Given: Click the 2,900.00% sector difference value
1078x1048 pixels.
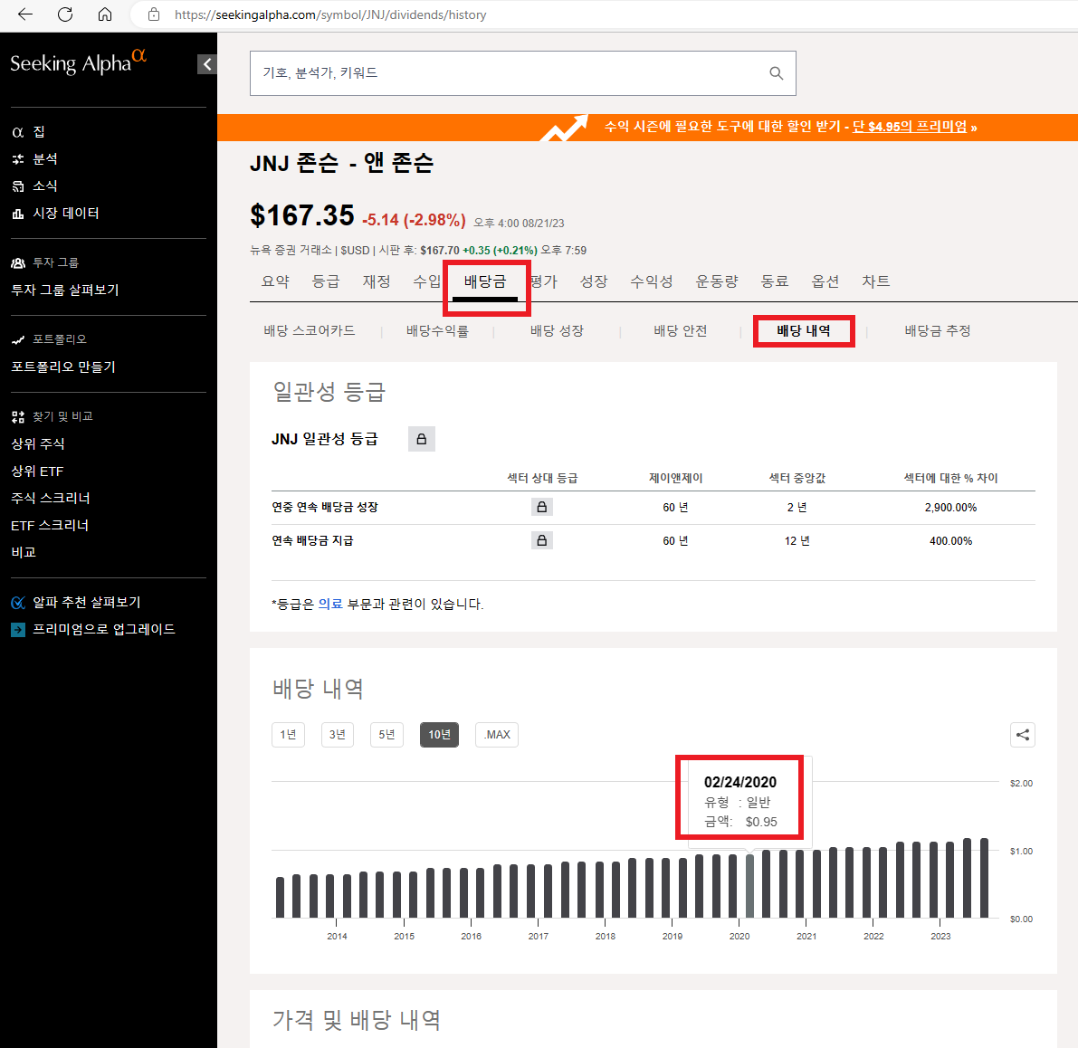Looking at the screenshot, I should point(950,507).
